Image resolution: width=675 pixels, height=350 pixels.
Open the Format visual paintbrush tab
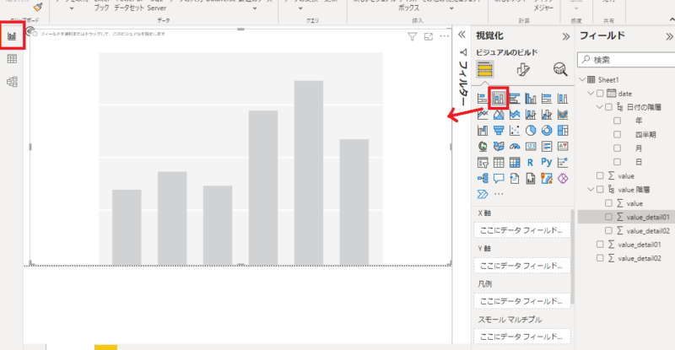pyautogui.click(x=522, y=69)
